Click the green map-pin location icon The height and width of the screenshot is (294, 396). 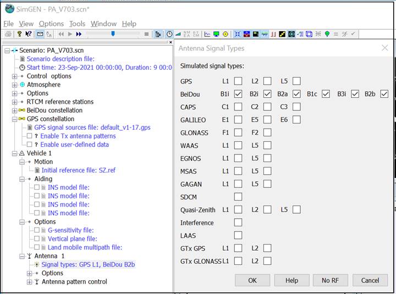click(327, 34)
